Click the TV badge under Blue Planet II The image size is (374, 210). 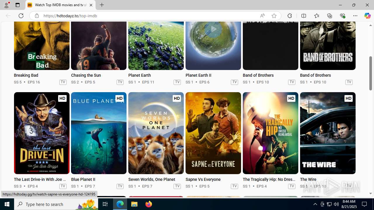[120, 186]
